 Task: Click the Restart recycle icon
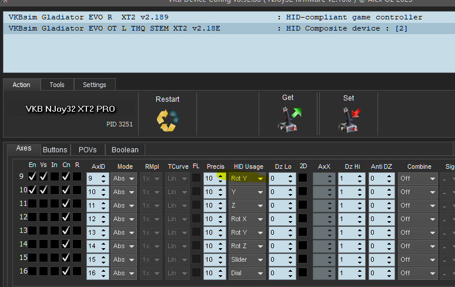[x=168, y=121]
